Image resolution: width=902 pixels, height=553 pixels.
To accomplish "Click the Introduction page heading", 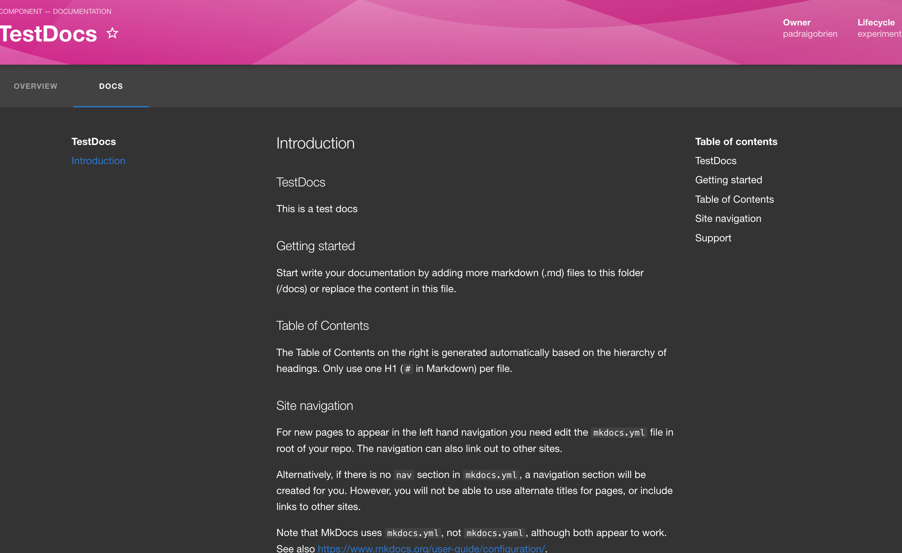I will 315,143.
